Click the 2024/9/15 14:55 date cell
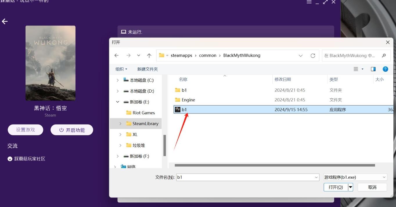The height and width of the screenshot is (207, 396). pos(291,109)
